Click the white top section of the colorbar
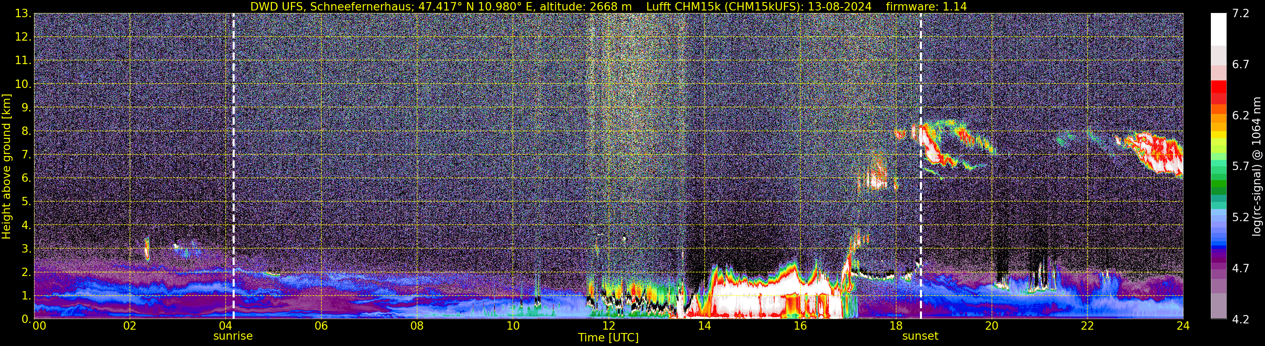This screenshot has height=346, width=1265. (1218, 29)
